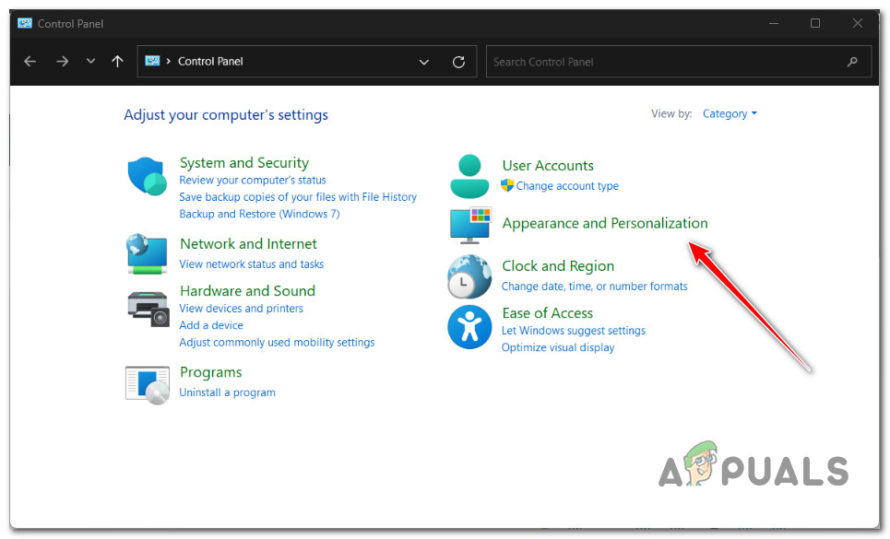The width and height of the screenshot is (890, 539).
Task: Open the recent locations chevron
Action: point(89,62)
